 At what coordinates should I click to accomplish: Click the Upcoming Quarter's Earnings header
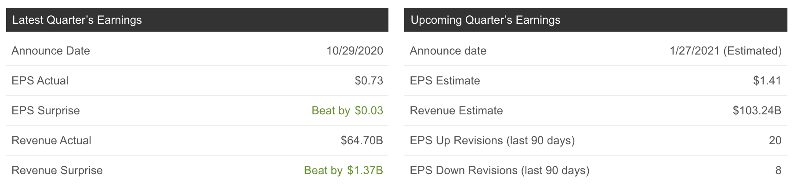coord(485,20)
